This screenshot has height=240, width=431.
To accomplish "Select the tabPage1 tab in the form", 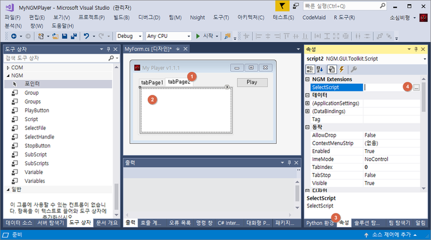I will click(x=152, y=83).
